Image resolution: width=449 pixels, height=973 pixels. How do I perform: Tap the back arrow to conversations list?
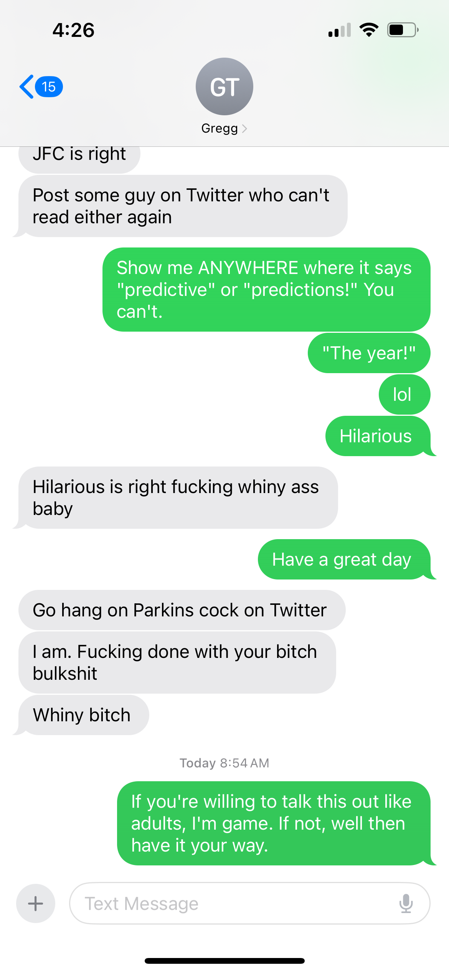pyautogui.click(x=27, y=86)
